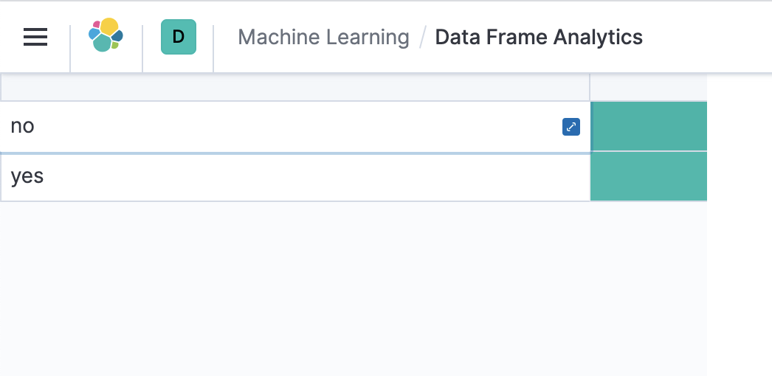Click the blank grey area below the table
Viewport: 772px width, 376px height.
click(354, 288)
